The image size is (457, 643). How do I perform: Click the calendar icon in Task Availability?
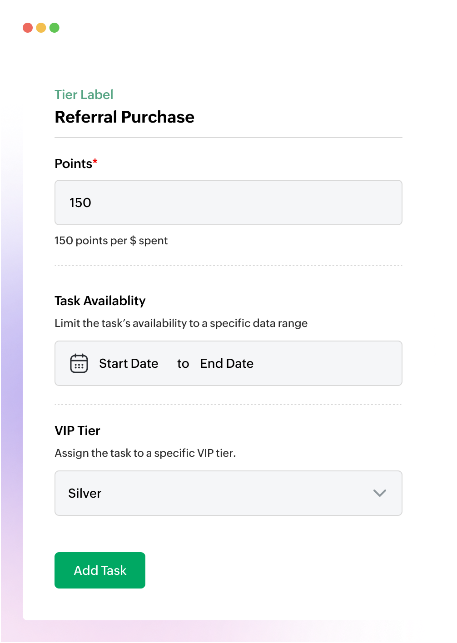coord(78,363)
